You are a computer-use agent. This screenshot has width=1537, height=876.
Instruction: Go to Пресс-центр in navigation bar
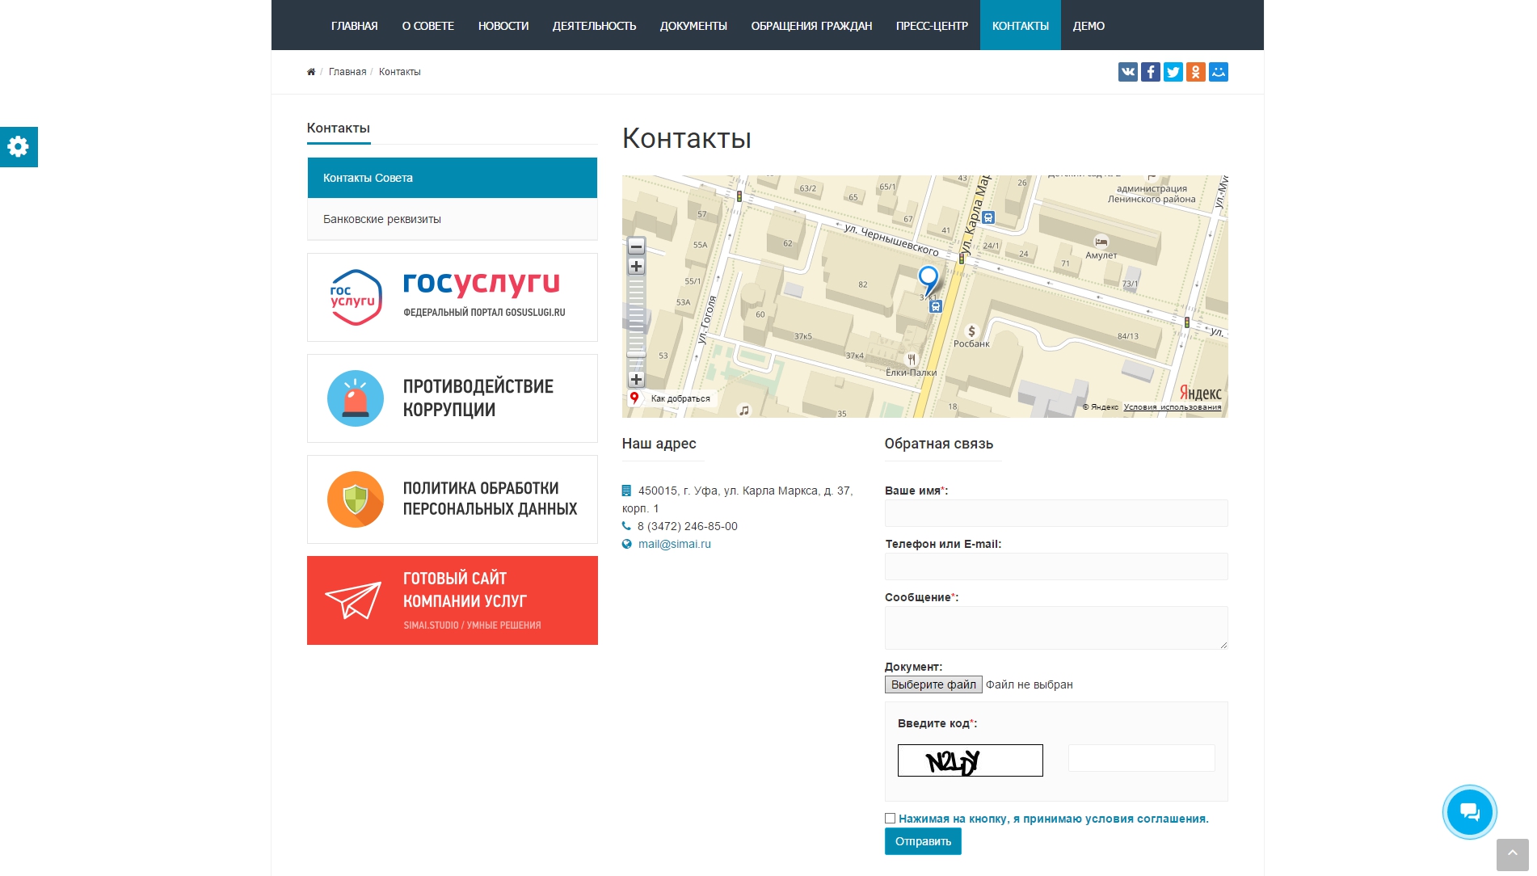pos(931,26)
